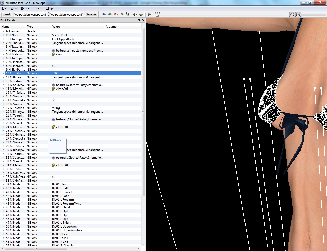Open the Help menu

tap(50, 8)
